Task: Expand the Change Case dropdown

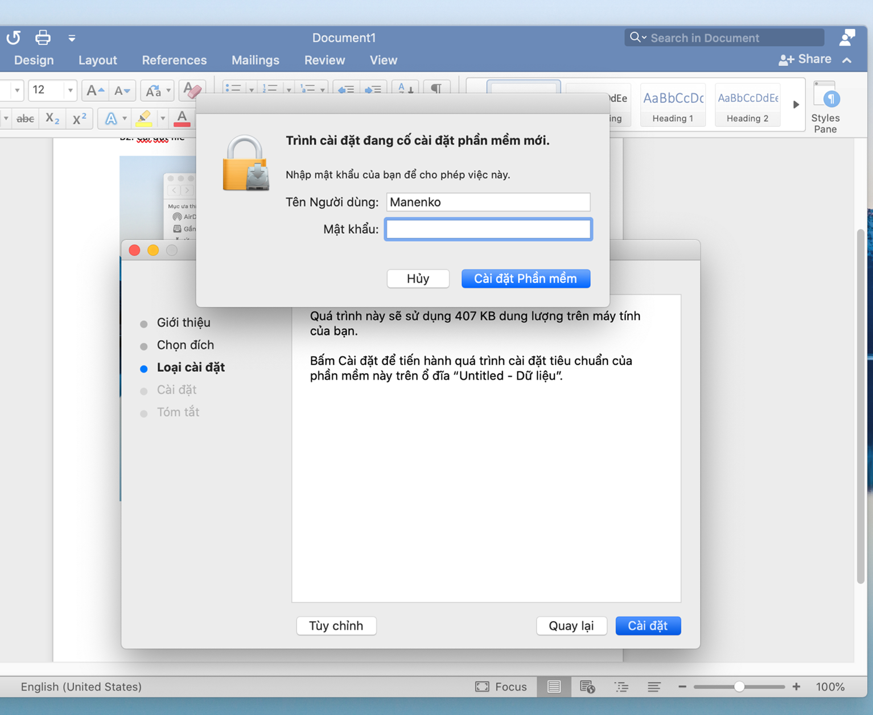Action: pos(168,90)
